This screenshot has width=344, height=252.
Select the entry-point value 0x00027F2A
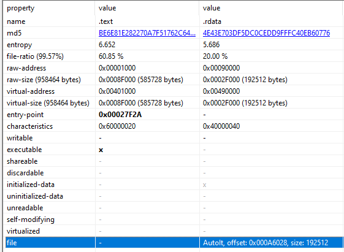[120, 115]
